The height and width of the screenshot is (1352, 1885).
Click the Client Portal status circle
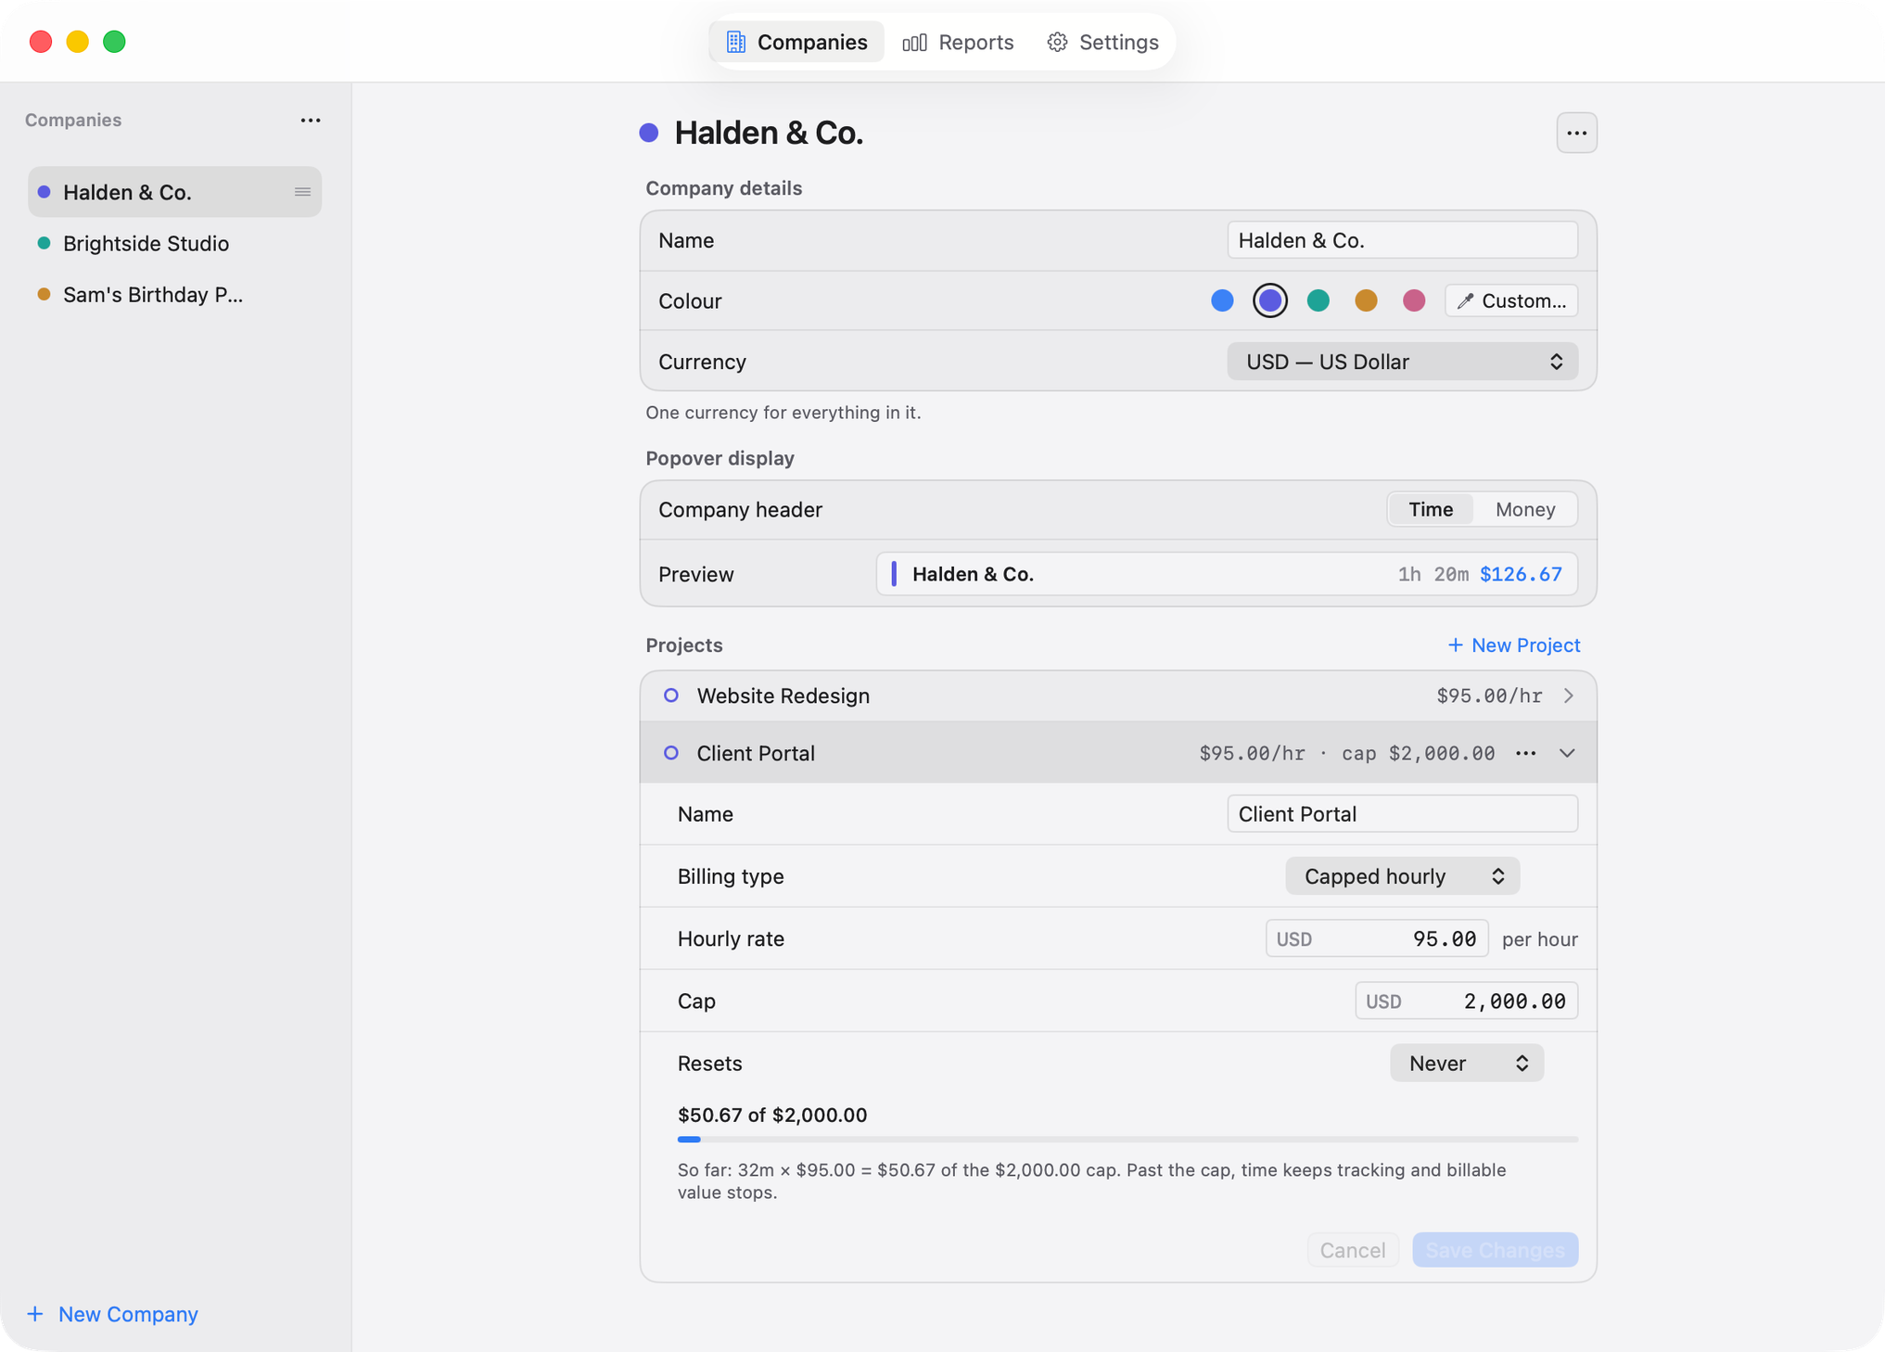pyautogui.click(x=671, y=753)
